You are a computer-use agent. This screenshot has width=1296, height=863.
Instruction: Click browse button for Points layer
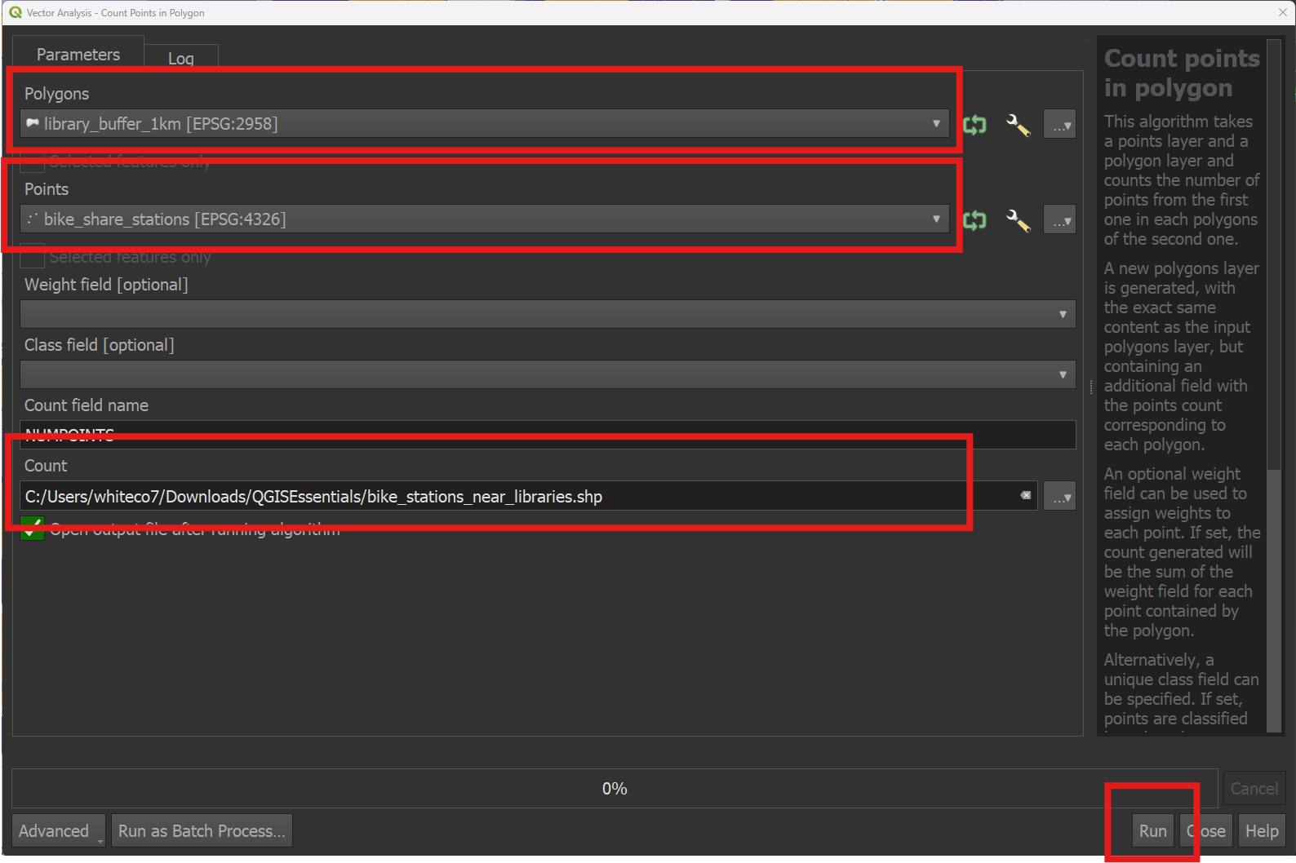pos(1059,220)
